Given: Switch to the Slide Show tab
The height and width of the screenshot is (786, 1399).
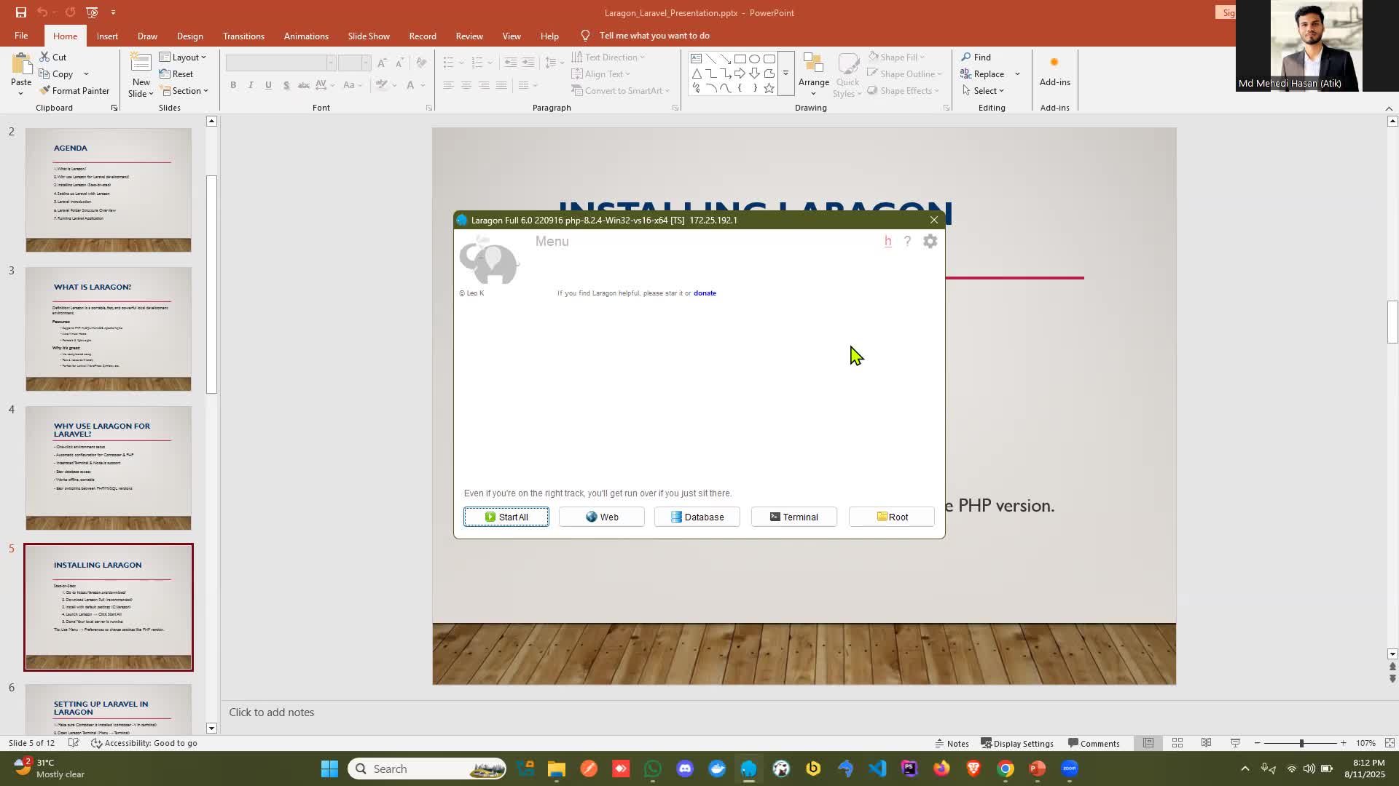Looking at the screenshot, I should [369, 36].
